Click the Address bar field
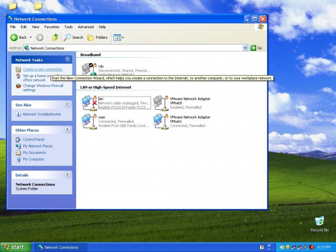 click(x=135, y=48)
